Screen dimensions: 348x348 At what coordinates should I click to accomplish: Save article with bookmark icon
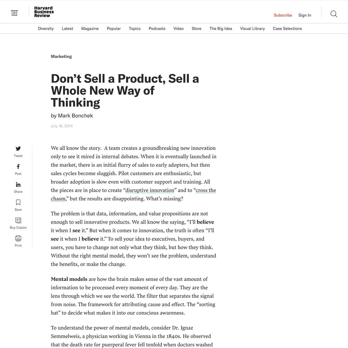click(18, 203)
